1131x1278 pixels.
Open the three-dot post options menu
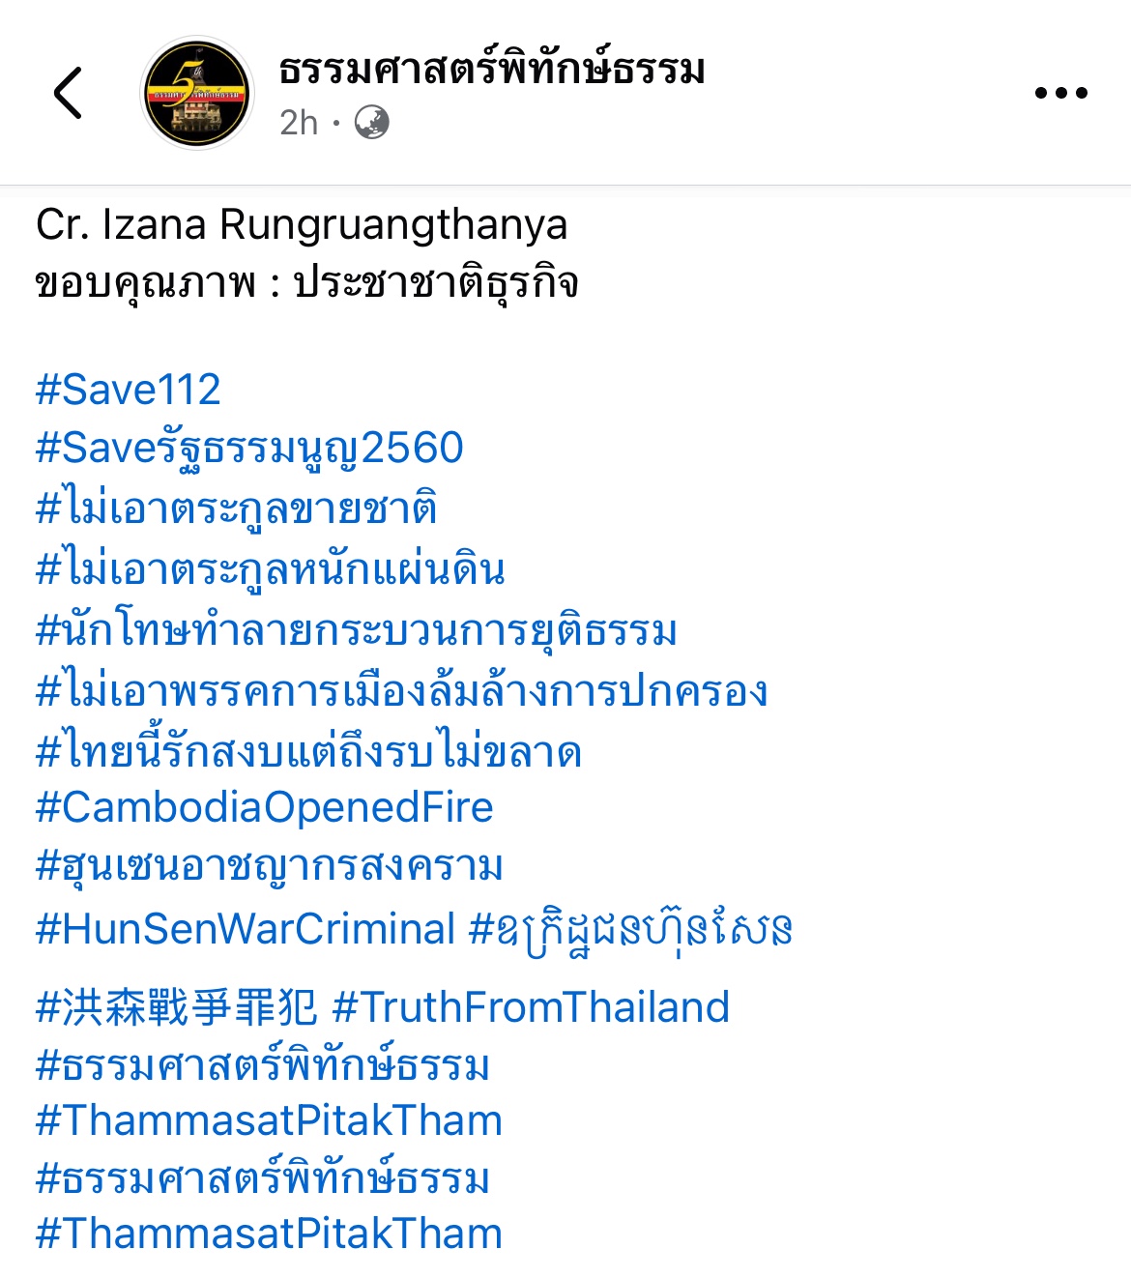1060,93
